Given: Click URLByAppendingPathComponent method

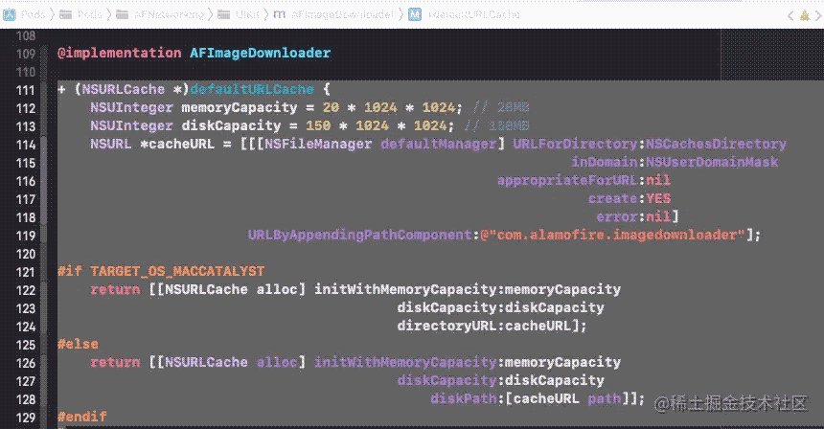Looking at the screenshot, I should (360, 235).
